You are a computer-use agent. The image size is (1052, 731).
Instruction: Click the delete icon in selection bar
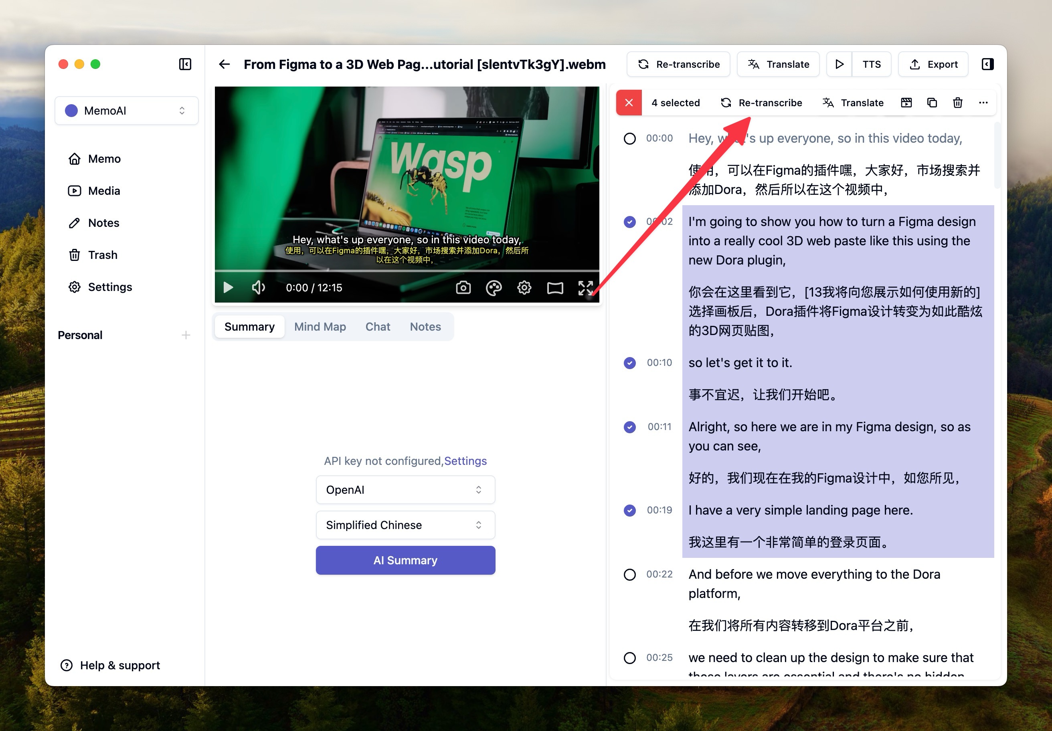[x=958, y=102]
